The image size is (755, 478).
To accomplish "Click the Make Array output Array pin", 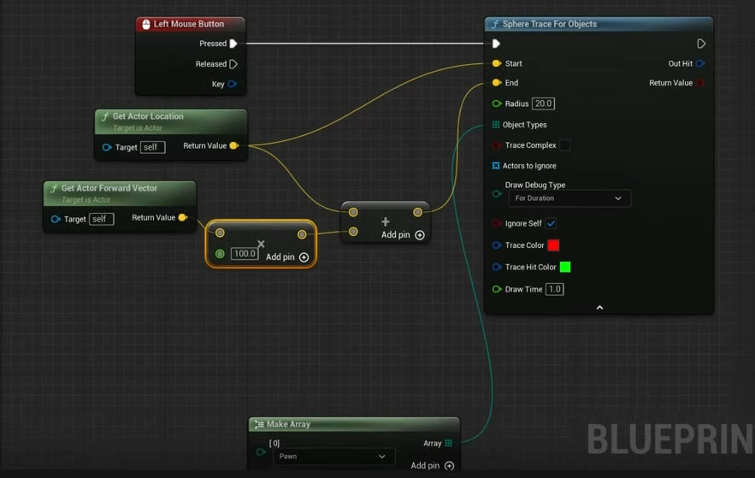I will tap(448, 443).
